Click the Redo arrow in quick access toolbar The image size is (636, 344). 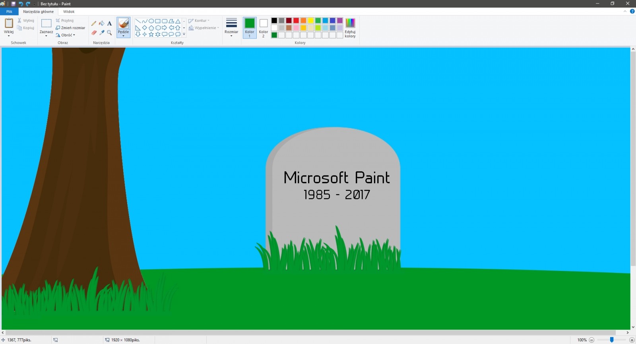[x=28, y=4]
